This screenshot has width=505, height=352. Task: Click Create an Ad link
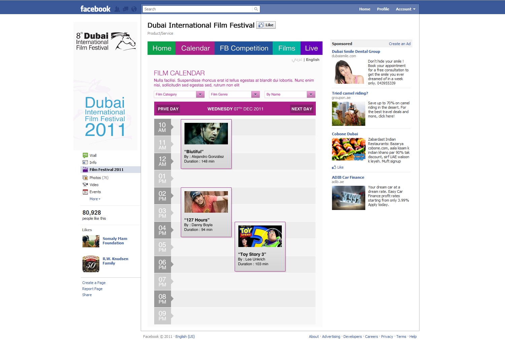(400, 44)
